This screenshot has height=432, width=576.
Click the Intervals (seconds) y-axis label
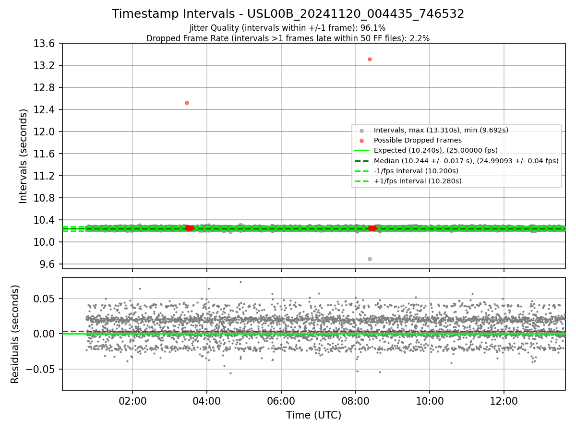24,156
